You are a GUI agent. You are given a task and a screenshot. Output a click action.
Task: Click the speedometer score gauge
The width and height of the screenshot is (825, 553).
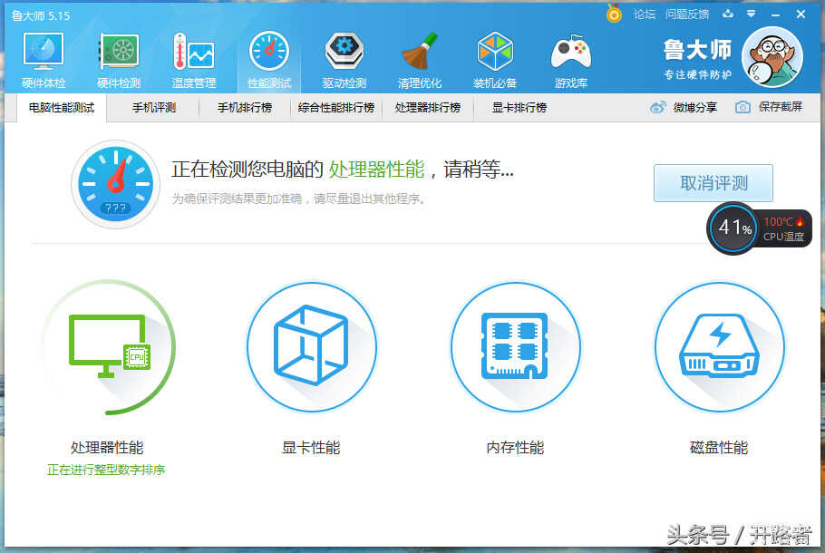point(115,184)
